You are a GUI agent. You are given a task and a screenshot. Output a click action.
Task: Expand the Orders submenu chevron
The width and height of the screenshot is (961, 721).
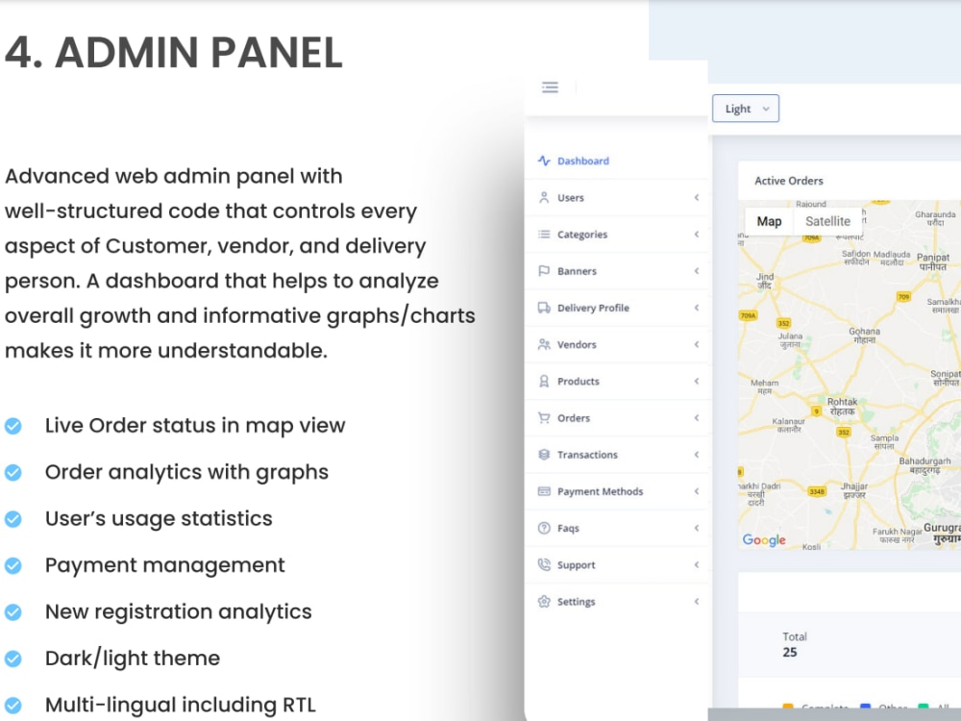point(697,417)
